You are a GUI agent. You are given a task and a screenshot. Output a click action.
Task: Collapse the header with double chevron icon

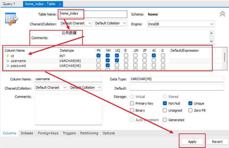click(x=222, y=14)
